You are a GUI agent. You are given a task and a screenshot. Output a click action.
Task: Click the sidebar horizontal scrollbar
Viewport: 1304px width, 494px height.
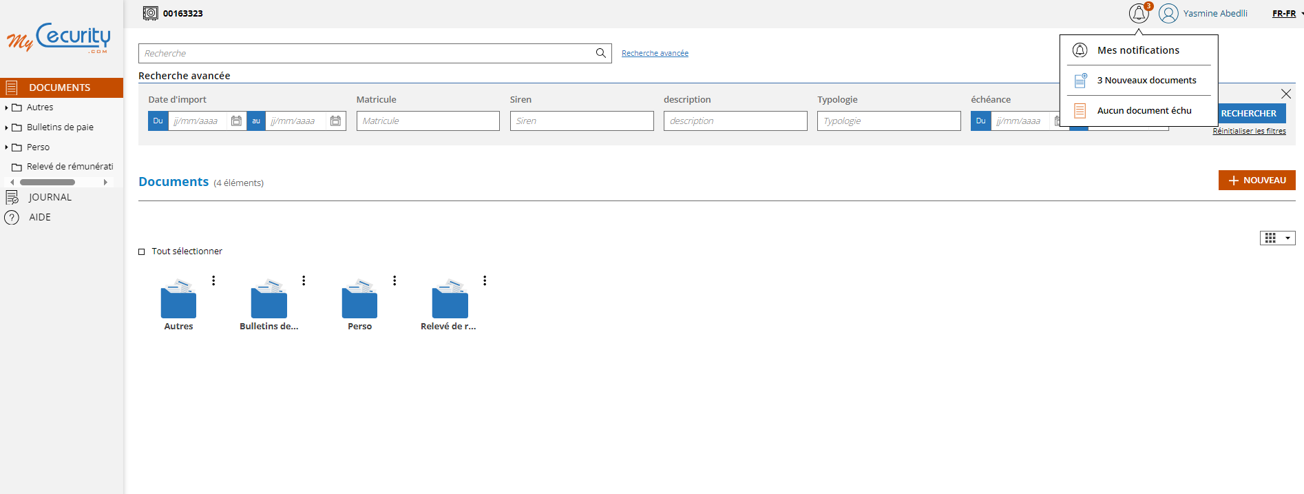(x=48, y=182)
